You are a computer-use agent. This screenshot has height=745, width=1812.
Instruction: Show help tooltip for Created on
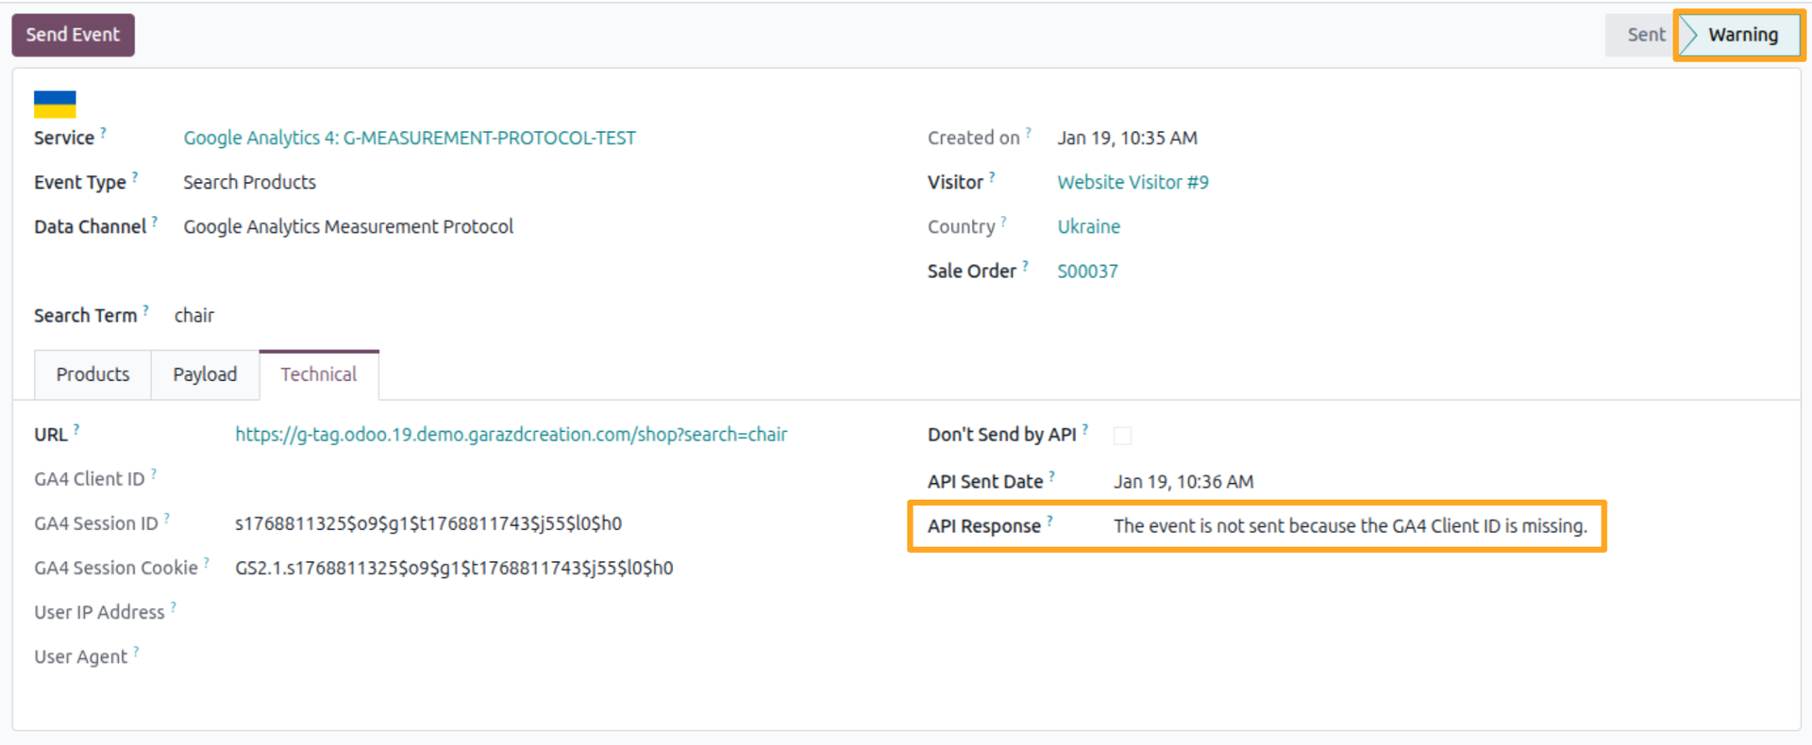1029,133
